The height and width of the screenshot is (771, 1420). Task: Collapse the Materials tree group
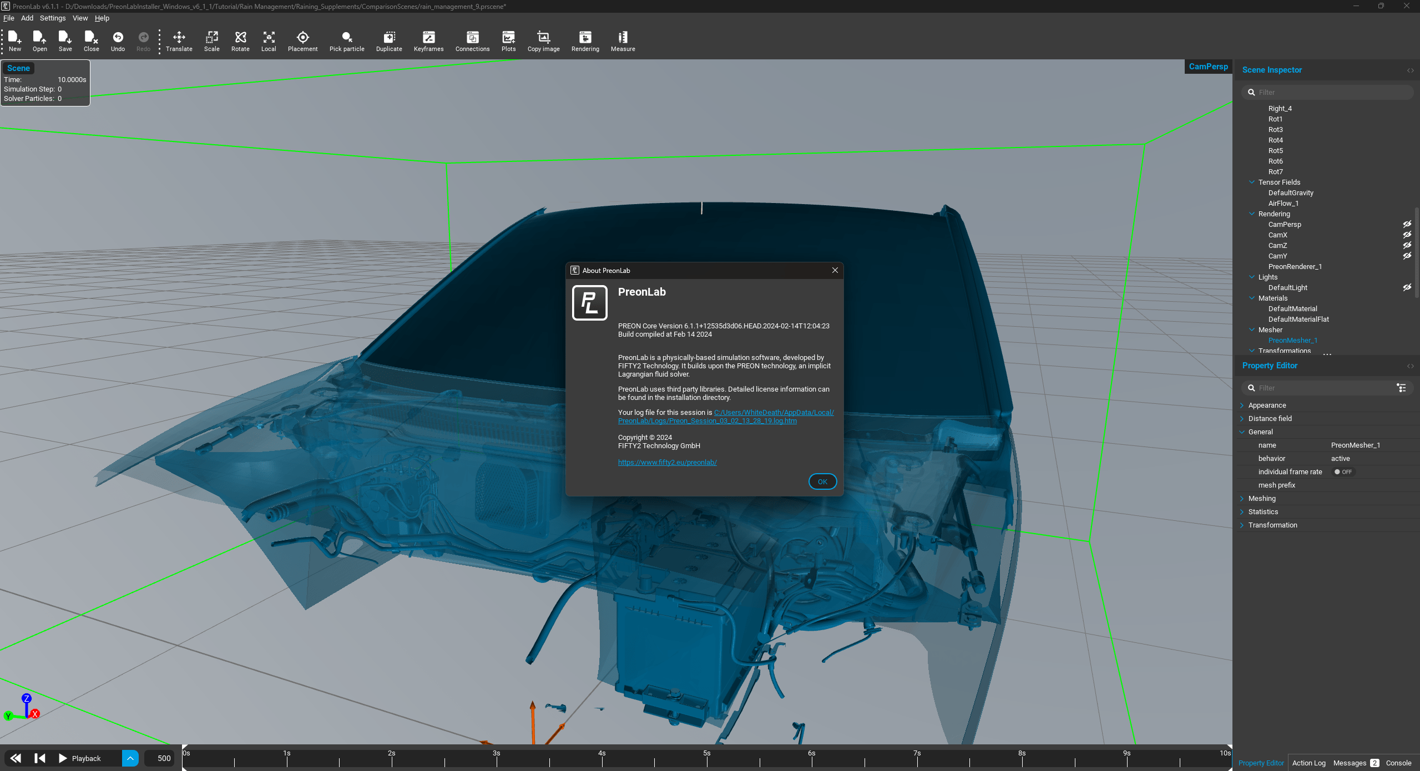tap(1252, 298)
